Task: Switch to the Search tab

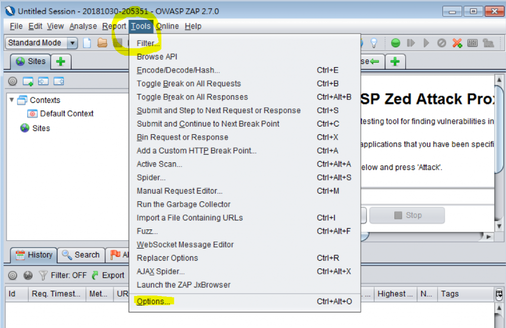Action: [x=81, y=255]
